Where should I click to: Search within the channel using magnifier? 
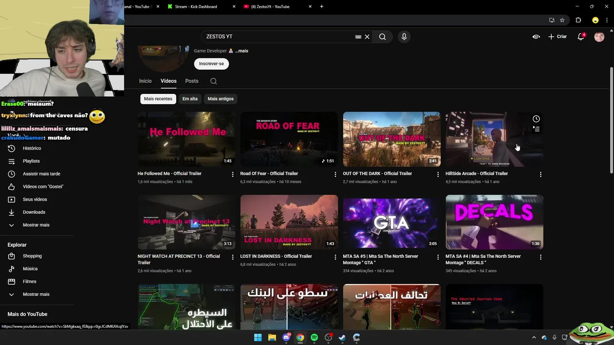[213, 81]
